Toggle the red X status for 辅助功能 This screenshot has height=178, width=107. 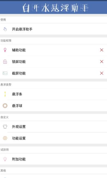pyautogui.click(x=102, y=50)
